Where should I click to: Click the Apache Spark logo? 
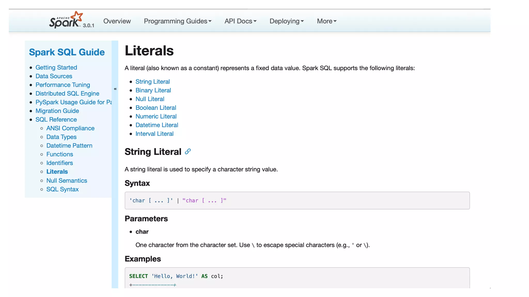click(x=66, y=20)
